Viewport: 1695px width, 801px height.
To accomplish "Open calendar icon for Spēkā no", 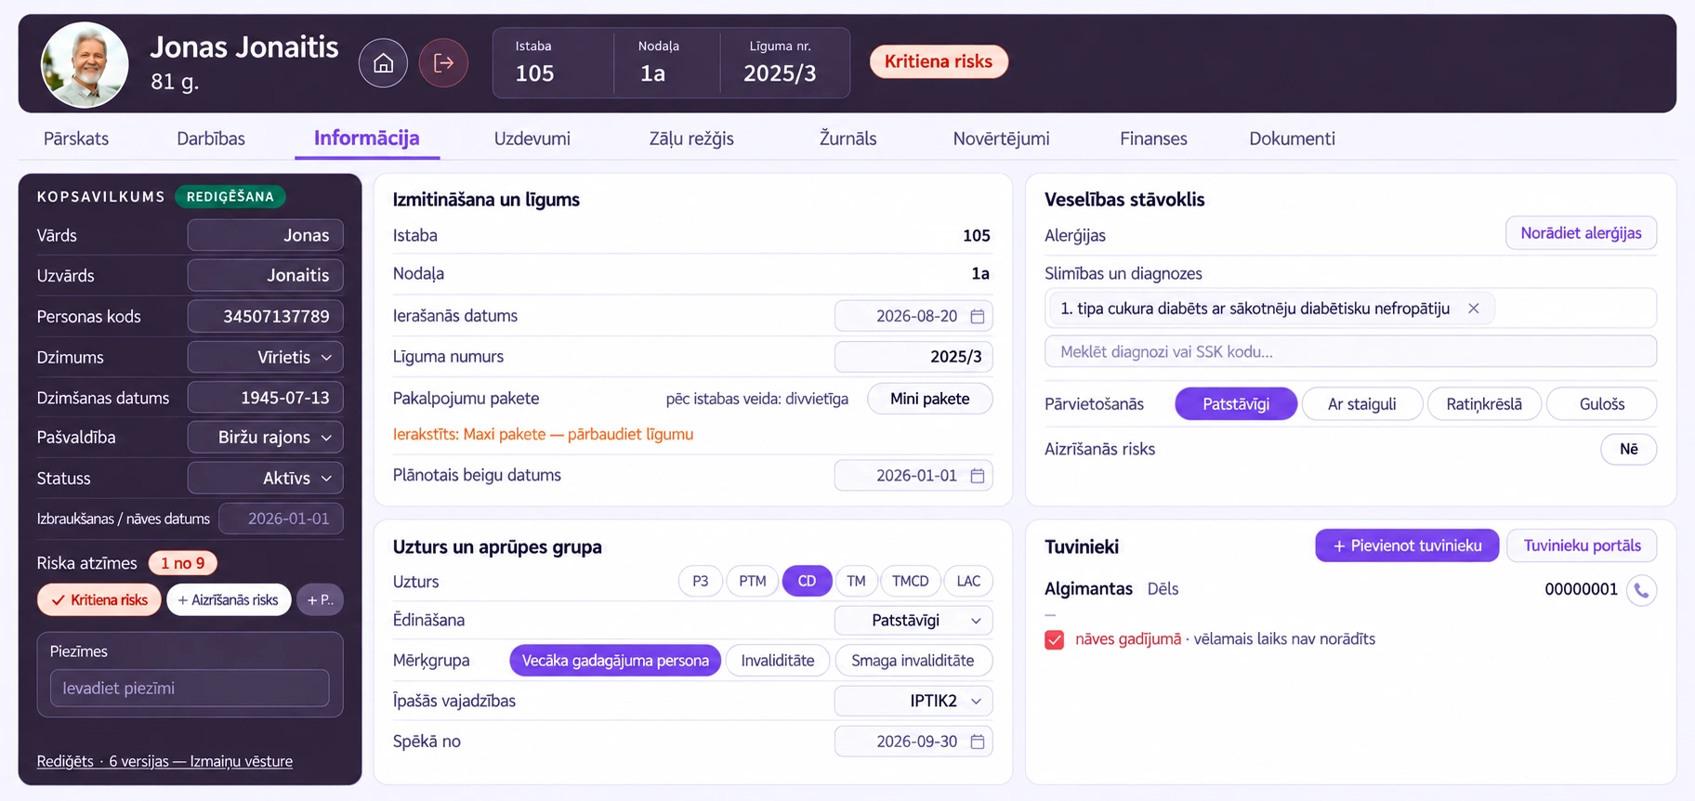I will click(x=978, y=742).
